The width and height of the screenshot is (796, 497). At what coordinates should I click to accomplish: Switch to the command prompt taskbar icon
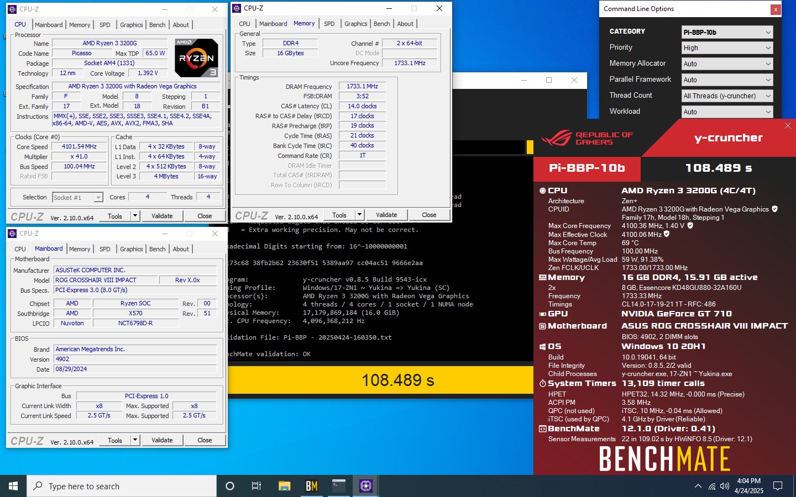click(338, 486)
